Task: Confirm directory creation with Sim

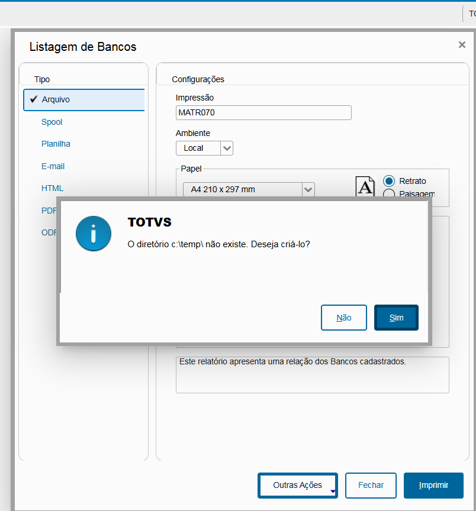Action: [396, 318]
